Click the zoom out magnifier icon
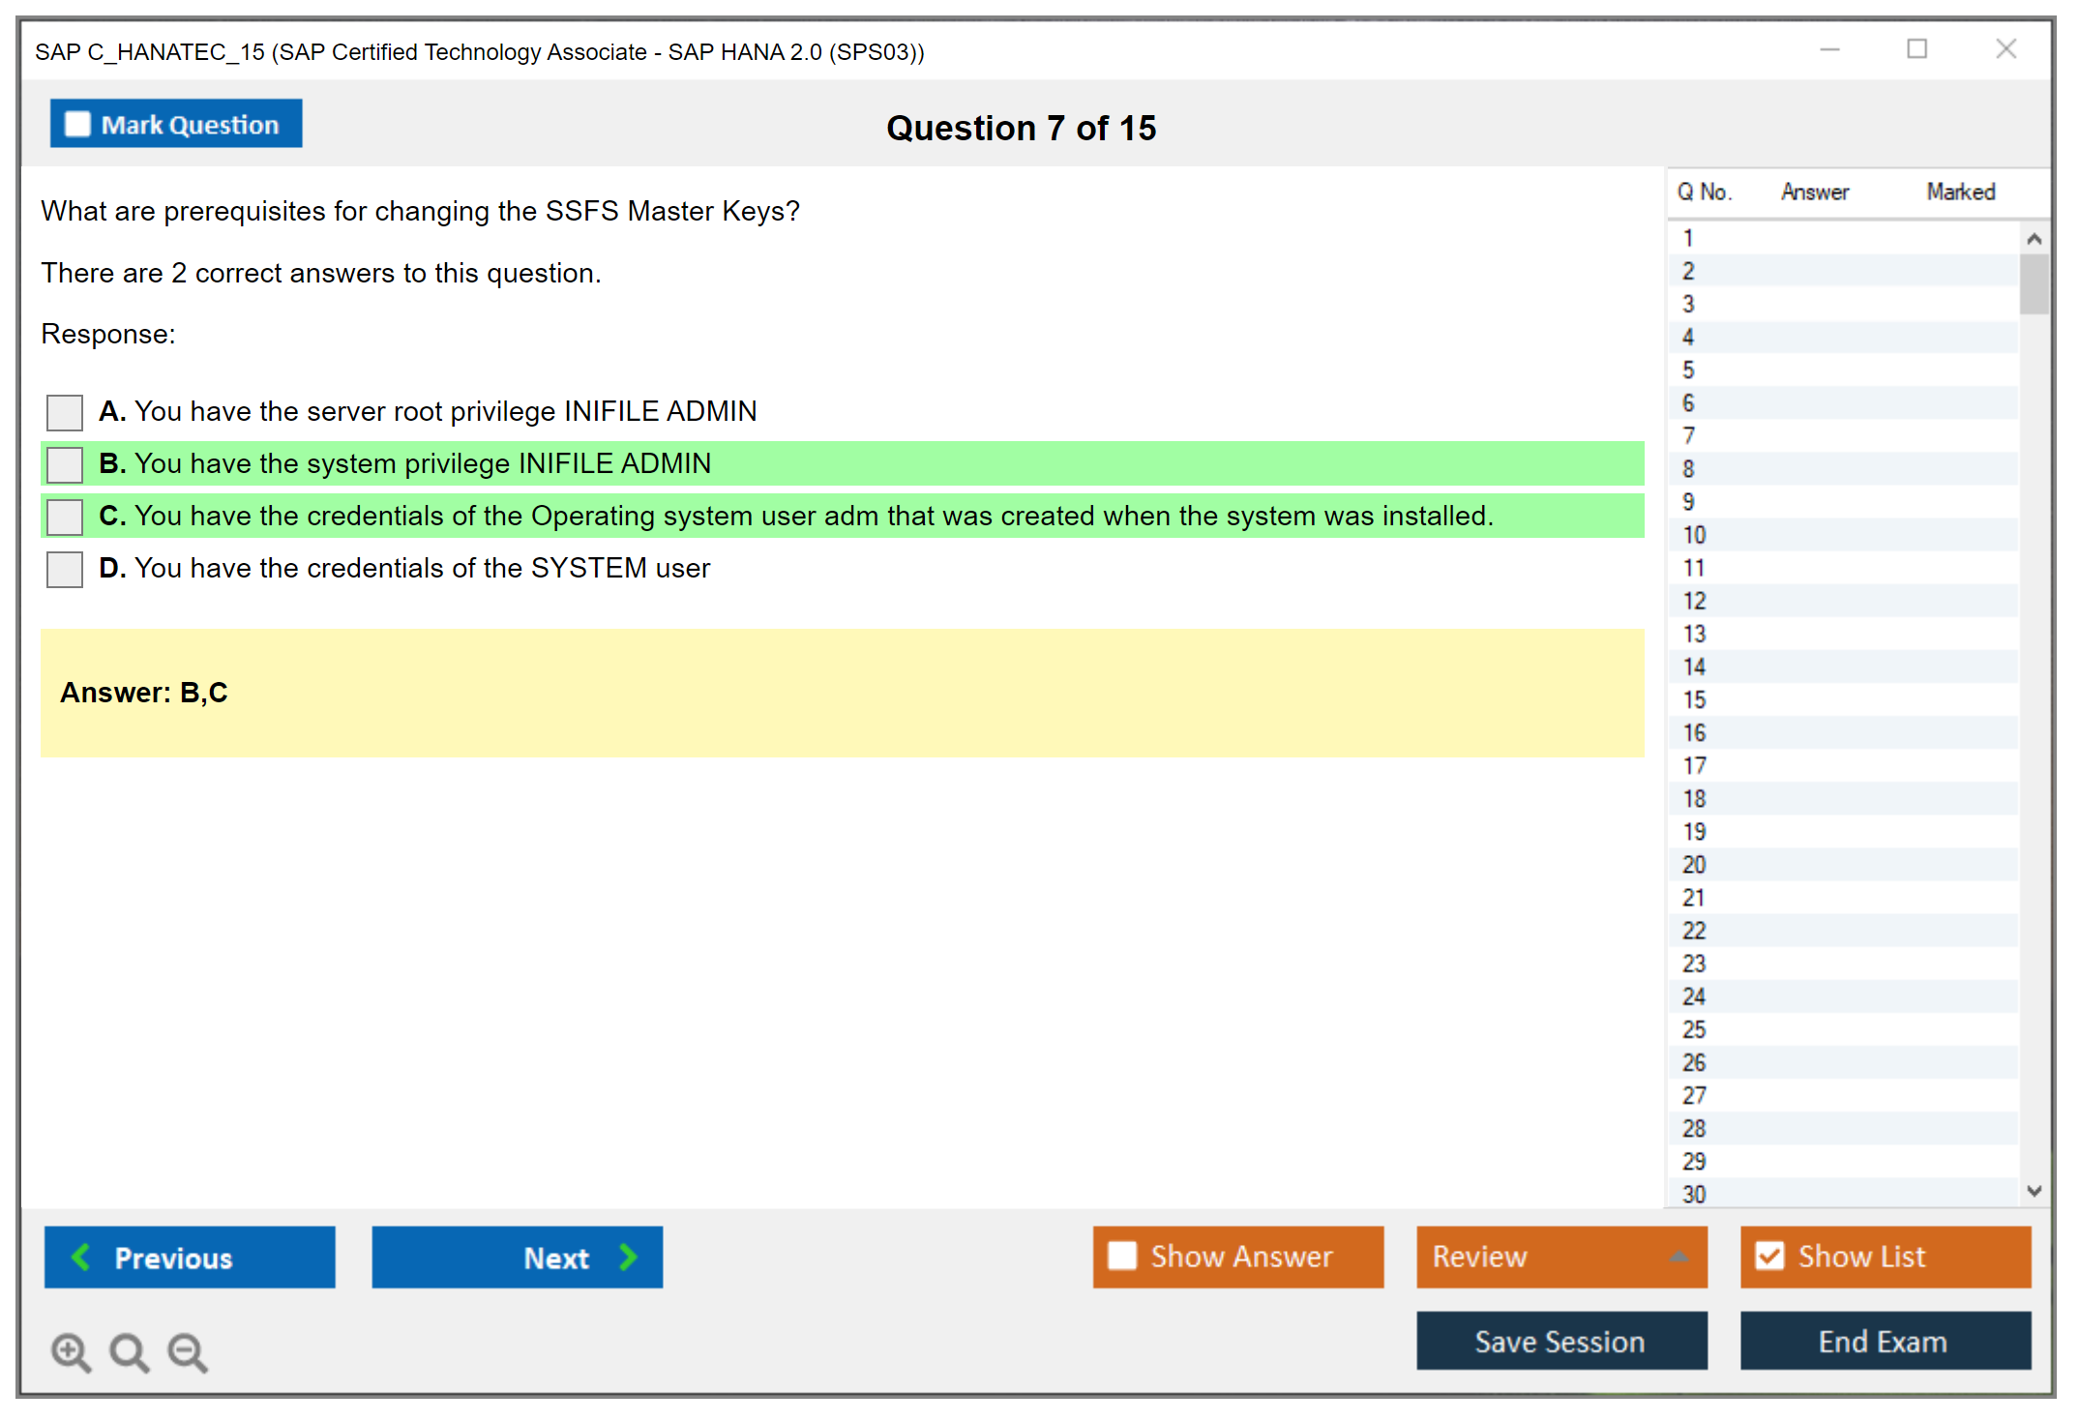 pos(187,1351)
